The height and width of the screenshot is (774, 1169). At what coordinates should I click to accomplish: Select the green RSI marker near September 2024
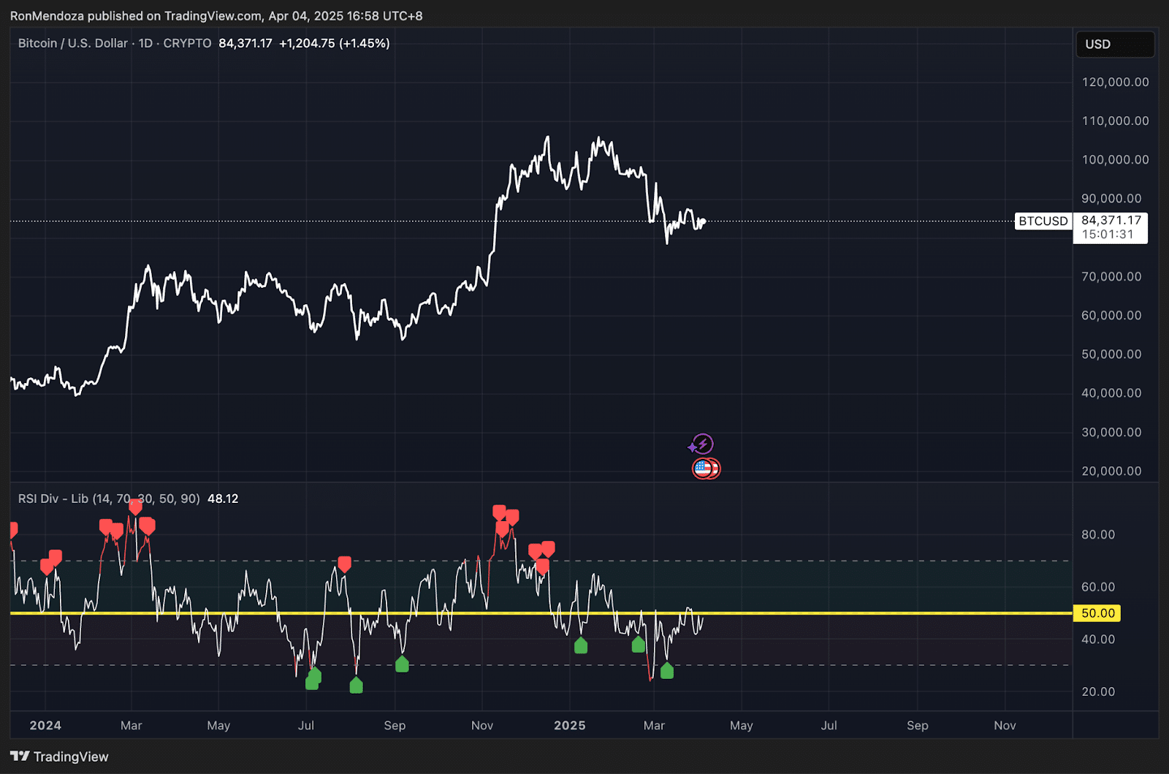402,664
